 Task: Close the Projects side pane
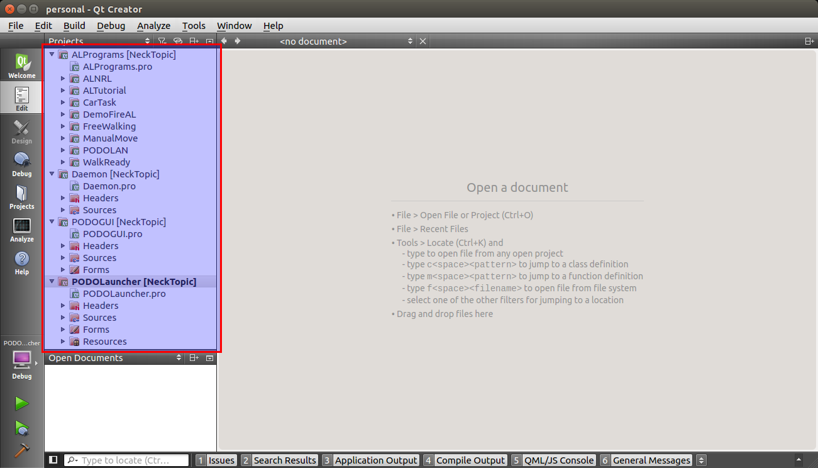click(x=210, y=42)
